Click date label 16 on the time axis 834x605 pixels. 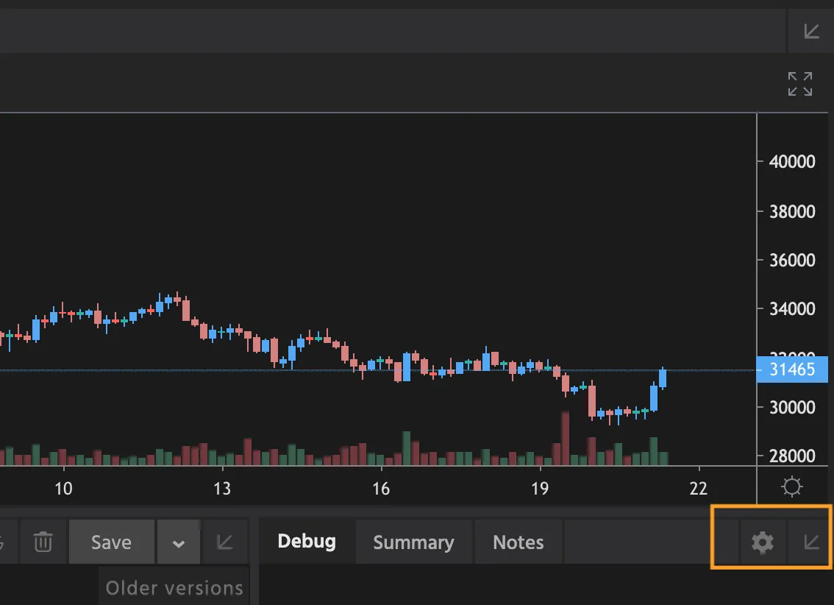pyautogui.click(x=381, y=489)
